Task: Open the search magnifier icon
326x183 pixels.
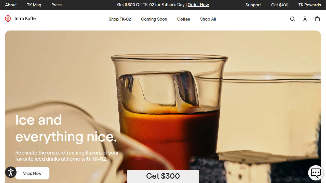Action: pos(292,19)
